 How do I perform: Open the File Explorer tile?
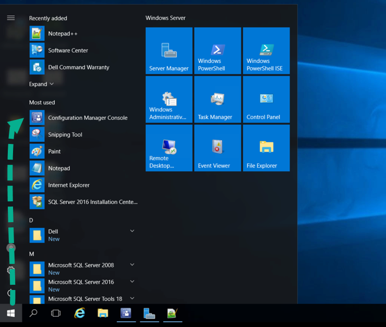(267, 148)
